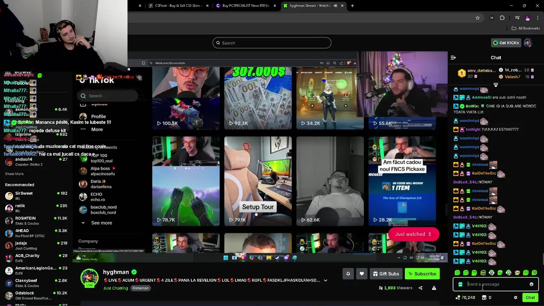
Task: Mute the hyghman Stream tab audio icon
Action: coord(335,6)
